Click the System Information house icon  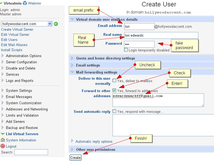pyautogui.click(x=3, y=140)
